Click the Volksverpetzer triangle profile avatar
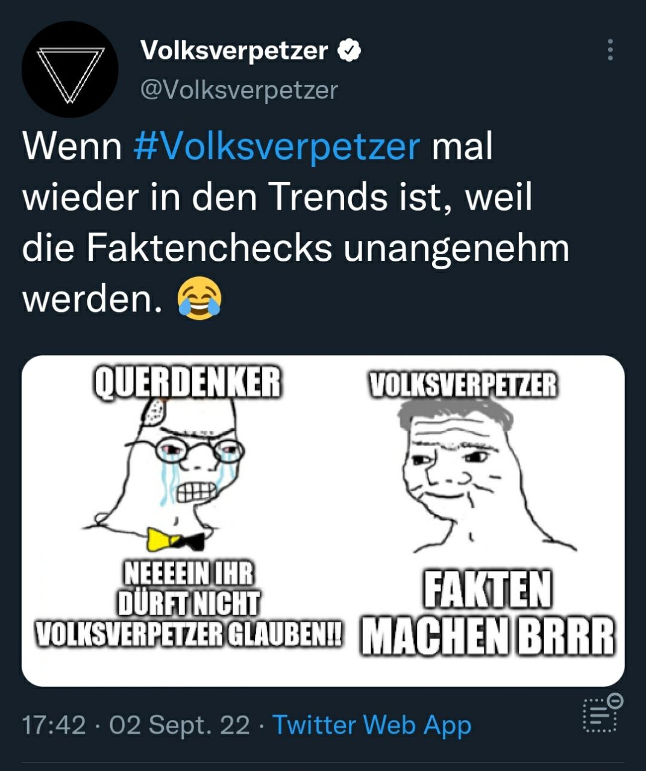 pyautogui.click(x=70, y=69)
